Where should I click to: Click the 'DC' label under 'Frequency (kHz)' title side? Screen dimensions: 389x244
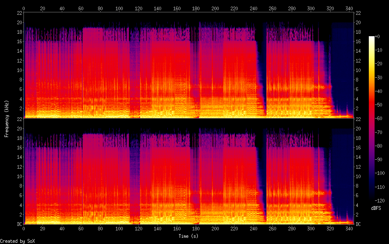click(x=20, y=224)
